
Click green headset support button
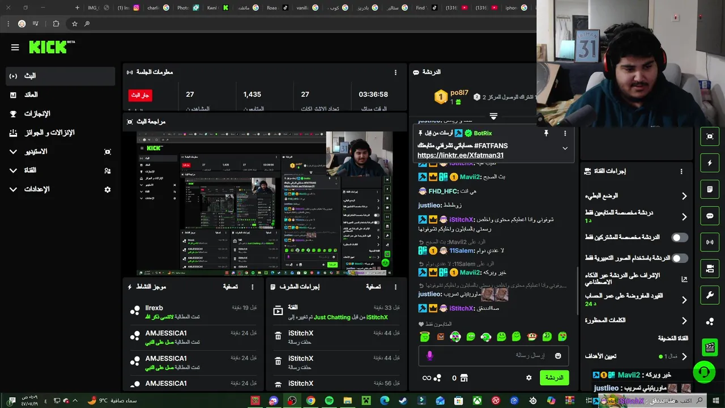pos(704,372)
